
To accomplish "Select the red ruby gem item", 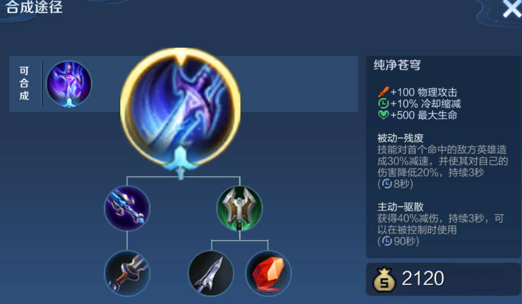I will 268,273.
